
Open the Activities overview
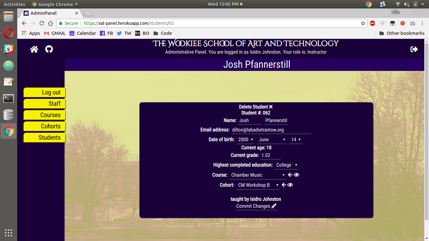(x=14, y=4)
